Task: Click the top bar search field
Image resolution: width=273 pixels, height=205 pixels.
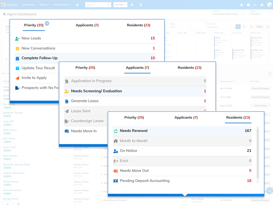Action: 98,5
